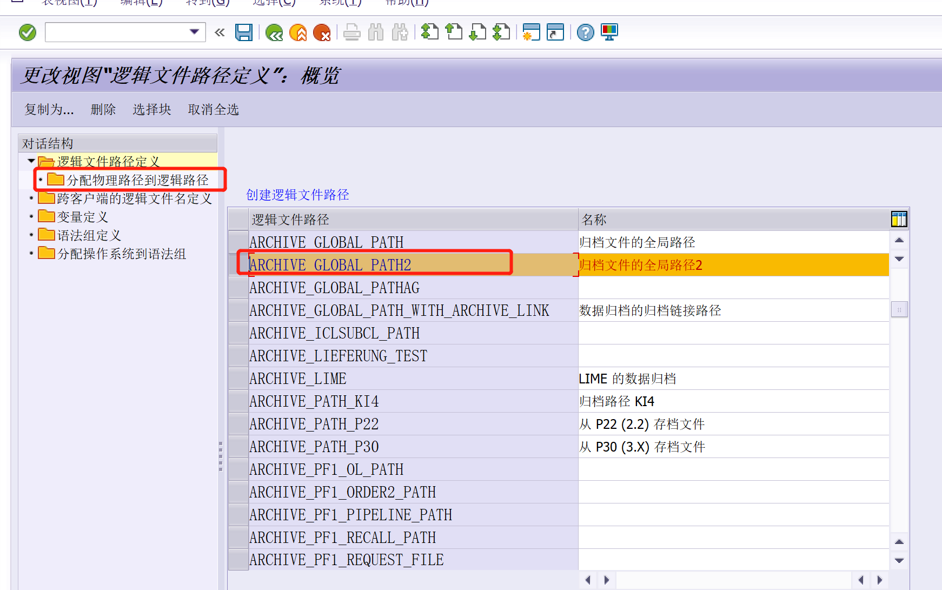Click the create shortcut icon
Viewport: 942px width, 590px height.
coord(555,32)
